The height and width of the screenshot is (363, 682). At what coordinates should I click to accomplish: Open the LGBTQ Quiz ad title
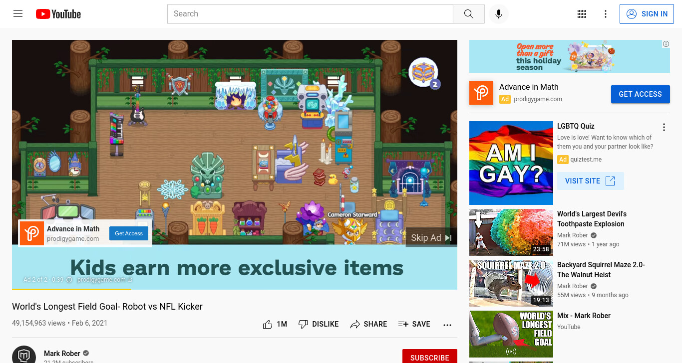click(576, 126)
